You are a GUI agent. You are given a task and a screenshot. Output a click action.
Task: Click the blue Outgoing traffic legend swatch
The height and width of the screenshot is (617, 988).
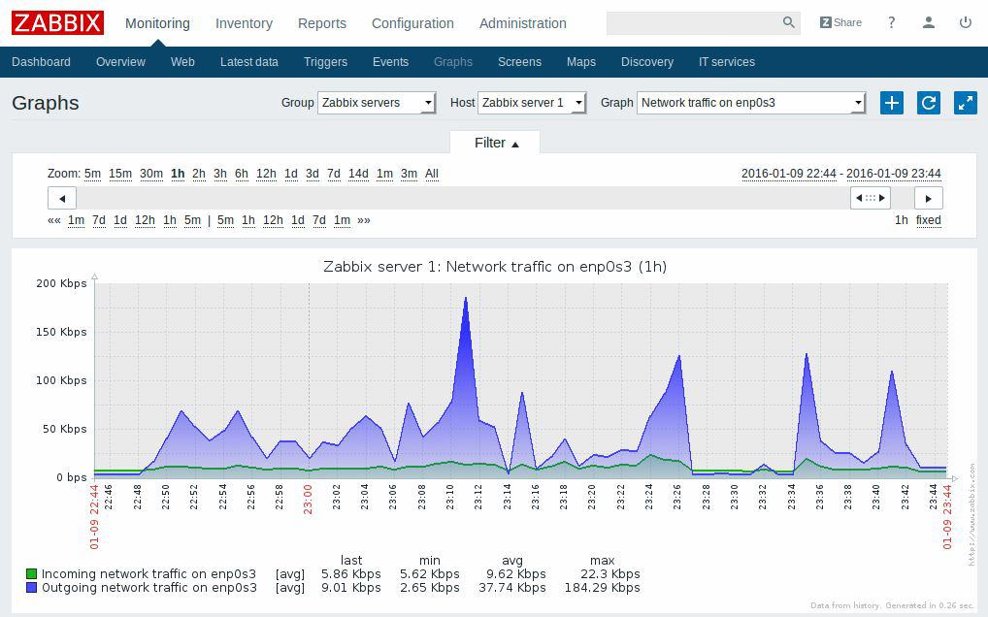click(31, 587)
